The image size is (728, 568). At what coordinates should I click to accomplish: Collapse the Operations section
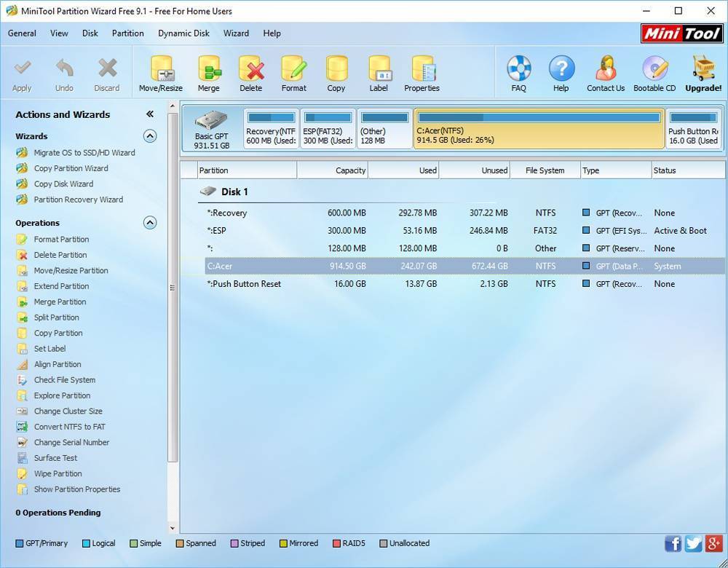coord(150,223)
